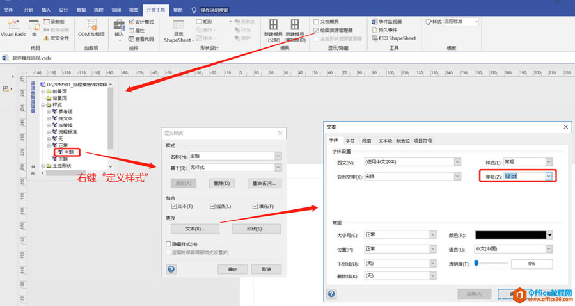Uncheck 绘图资源管理器 checkbox

pos(316,29)
